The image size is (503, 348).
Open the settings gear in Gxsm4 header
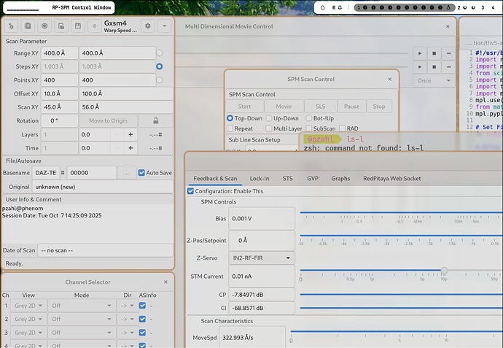[149, 26]
